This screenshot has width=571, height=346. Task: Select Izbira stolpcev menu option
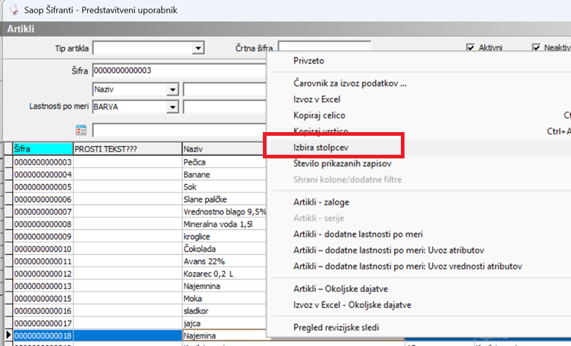click(x=321, y=147)
